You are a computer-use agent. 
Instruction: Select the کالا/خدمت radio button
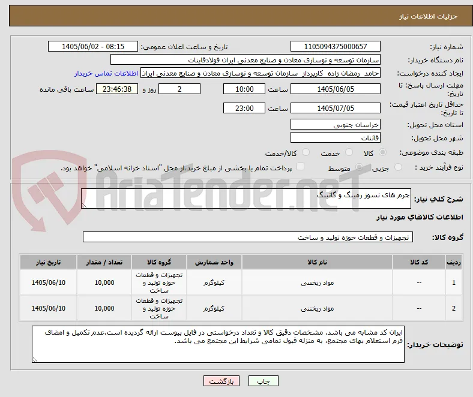click(x=306, y=152)
